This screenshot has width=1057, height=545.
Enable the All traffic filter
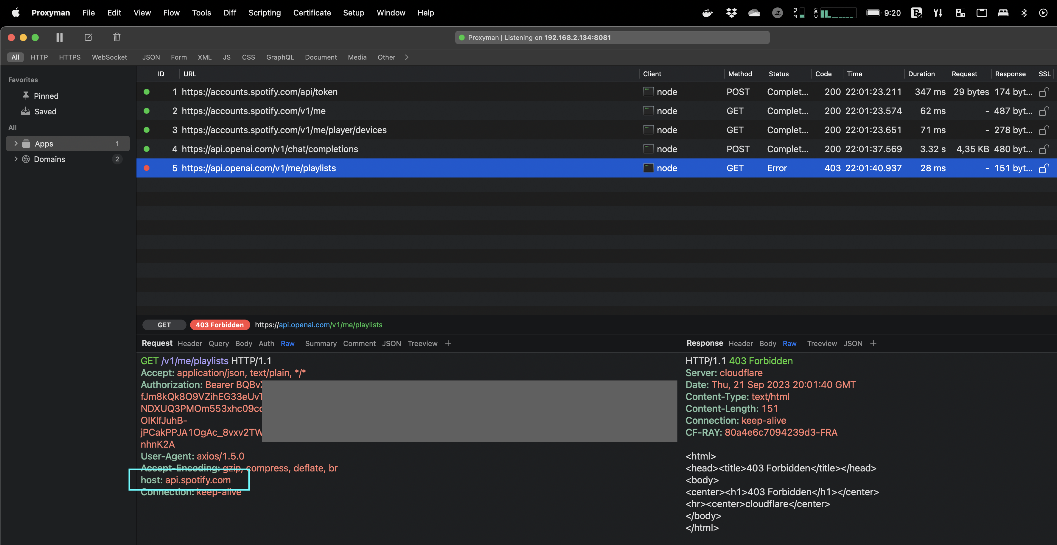[x=15, y=57]
